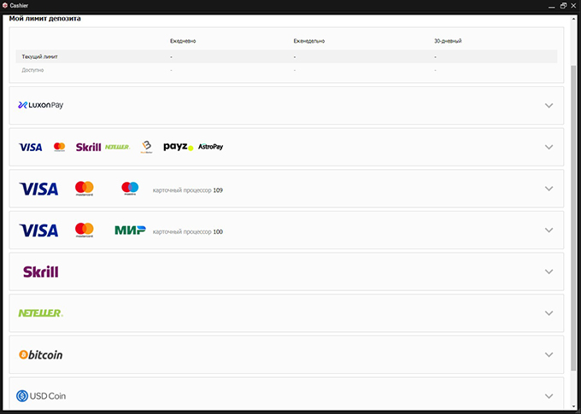Viewport: 581px width, 414px height.
Task: Click the MIR card logo
Action: (x=130, y=230)
